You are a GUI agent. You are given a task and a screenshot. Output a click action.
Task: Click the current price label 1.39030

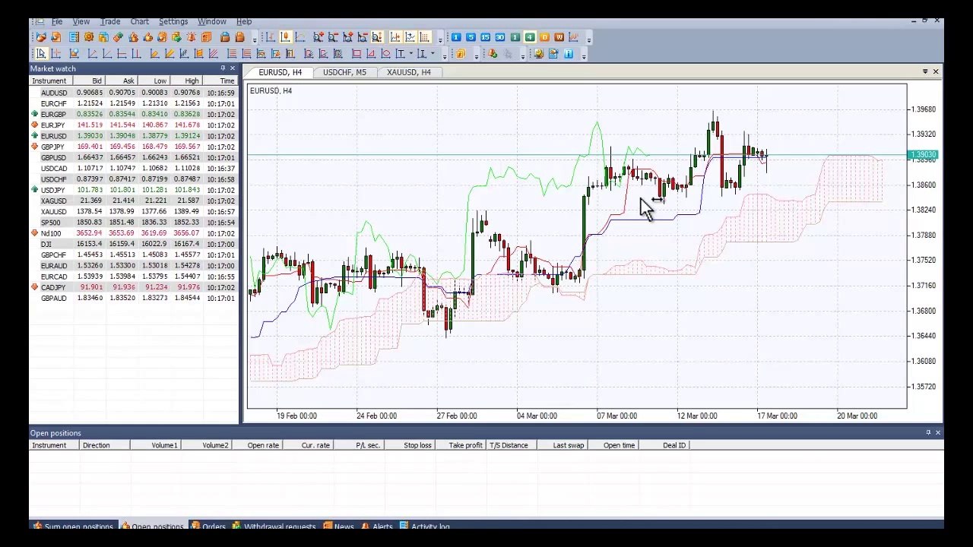[924, 155]
